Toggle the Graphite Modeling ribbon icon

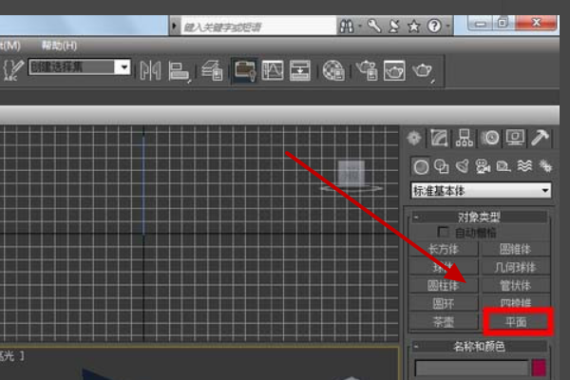click(x=244, y=70)
